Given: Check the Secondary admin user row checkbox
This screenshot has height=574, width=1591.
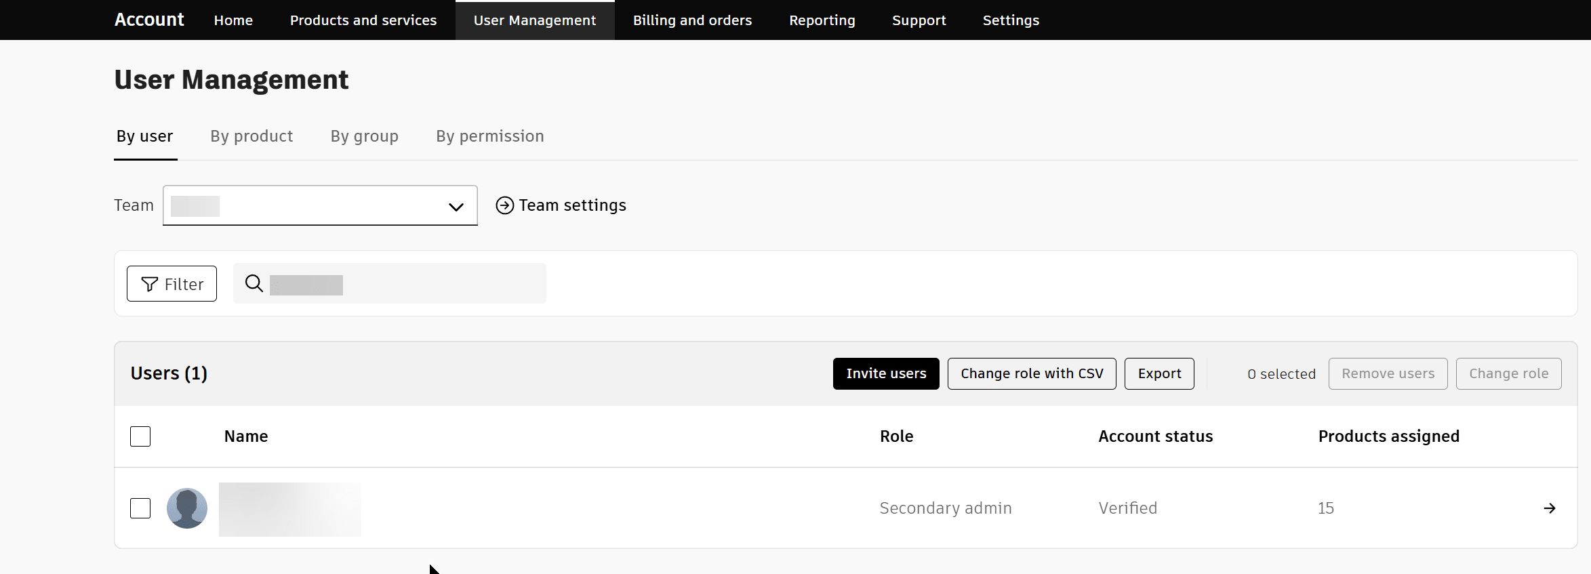Looking at the screenshot, I should coord(140,508).
